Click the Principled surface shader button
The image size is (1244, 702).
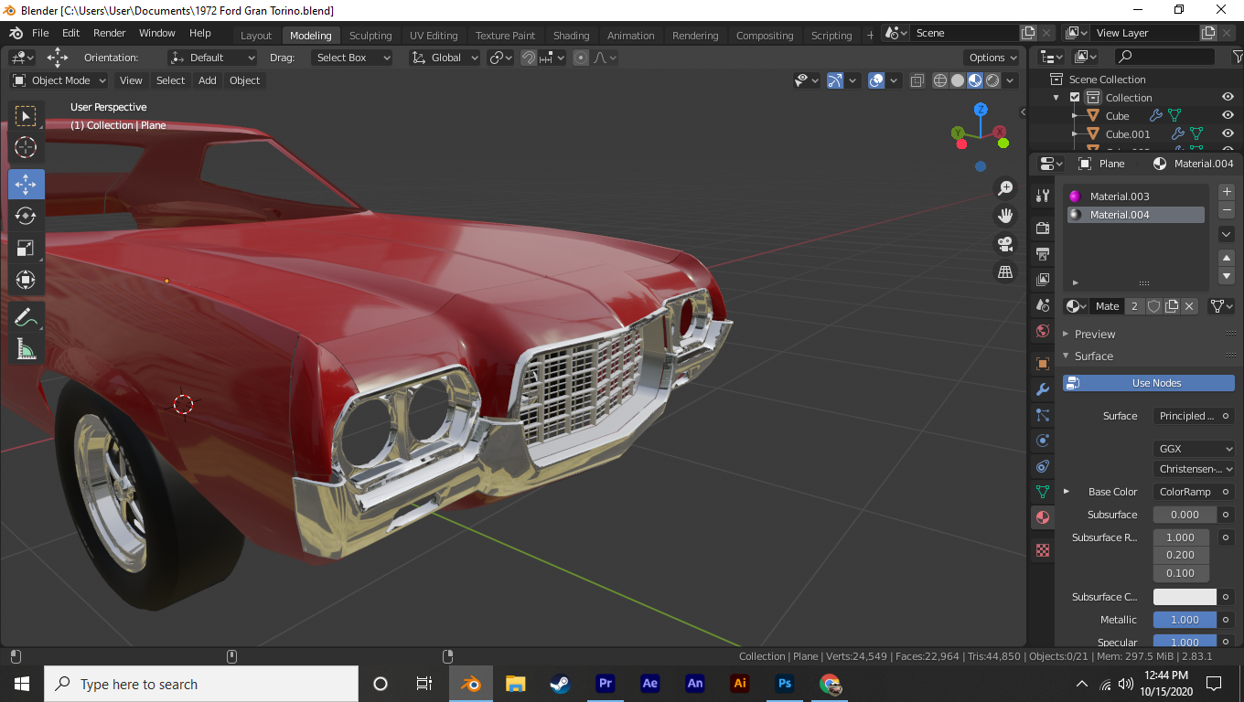[x=1185, y=416]
